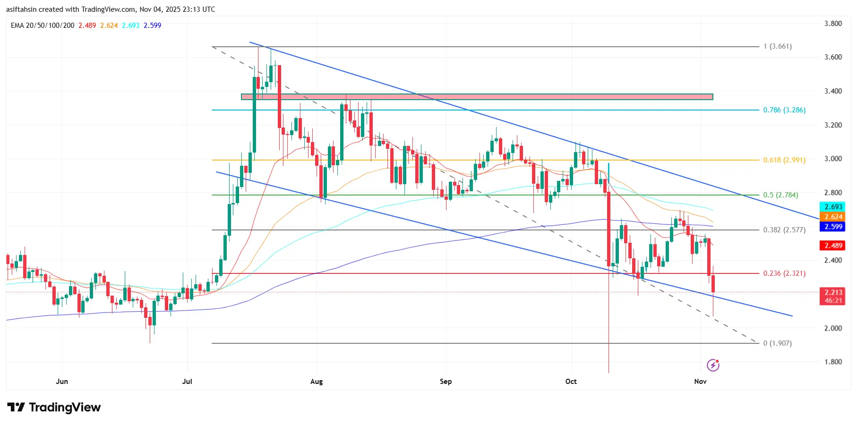Click the lightning bolt event icon near Nov
The height and width of the screenshot is (425, 857).
click(x=713, y=365)
